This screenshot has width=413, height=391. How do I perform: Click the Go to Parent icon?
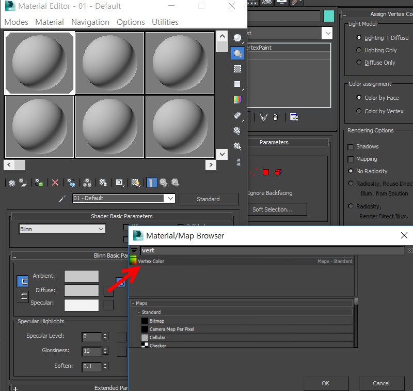(163, 183)
